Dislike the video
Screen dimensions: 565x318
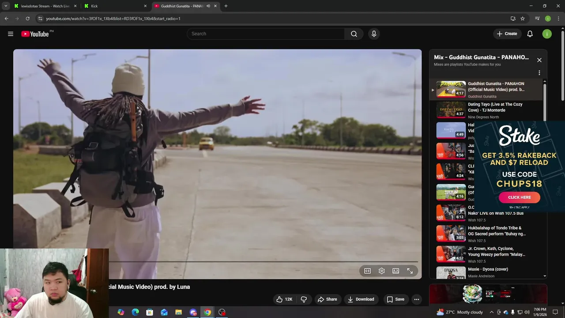click(304, 299)
